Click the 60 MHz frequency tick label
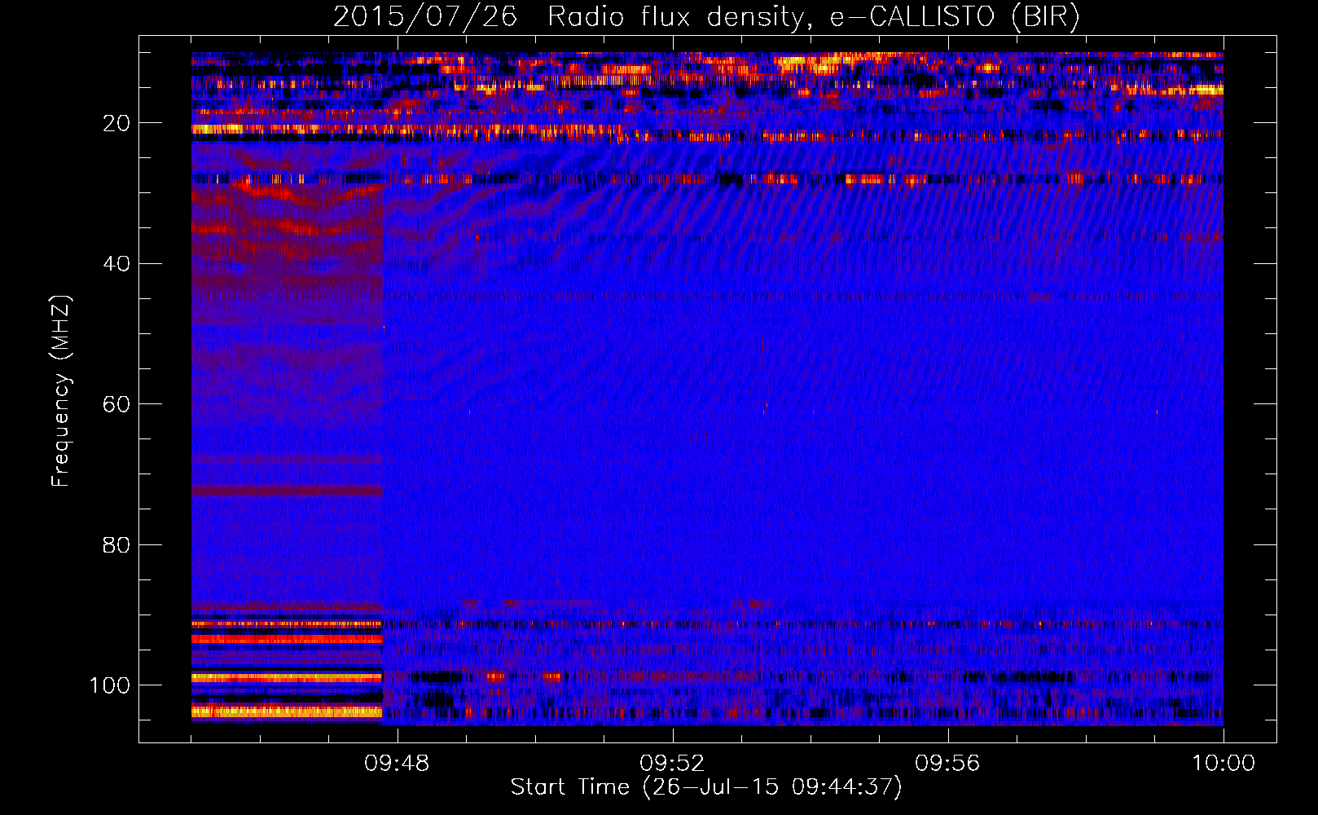 click(x=117, y=404)
